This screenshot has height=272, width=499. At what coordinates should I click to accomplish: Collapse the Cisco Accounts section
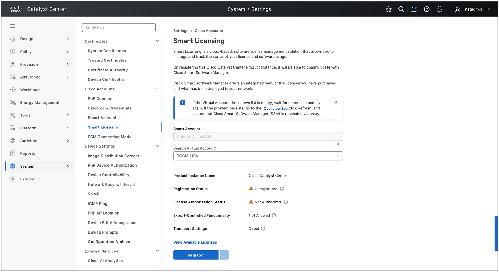[x=157, y=89]
